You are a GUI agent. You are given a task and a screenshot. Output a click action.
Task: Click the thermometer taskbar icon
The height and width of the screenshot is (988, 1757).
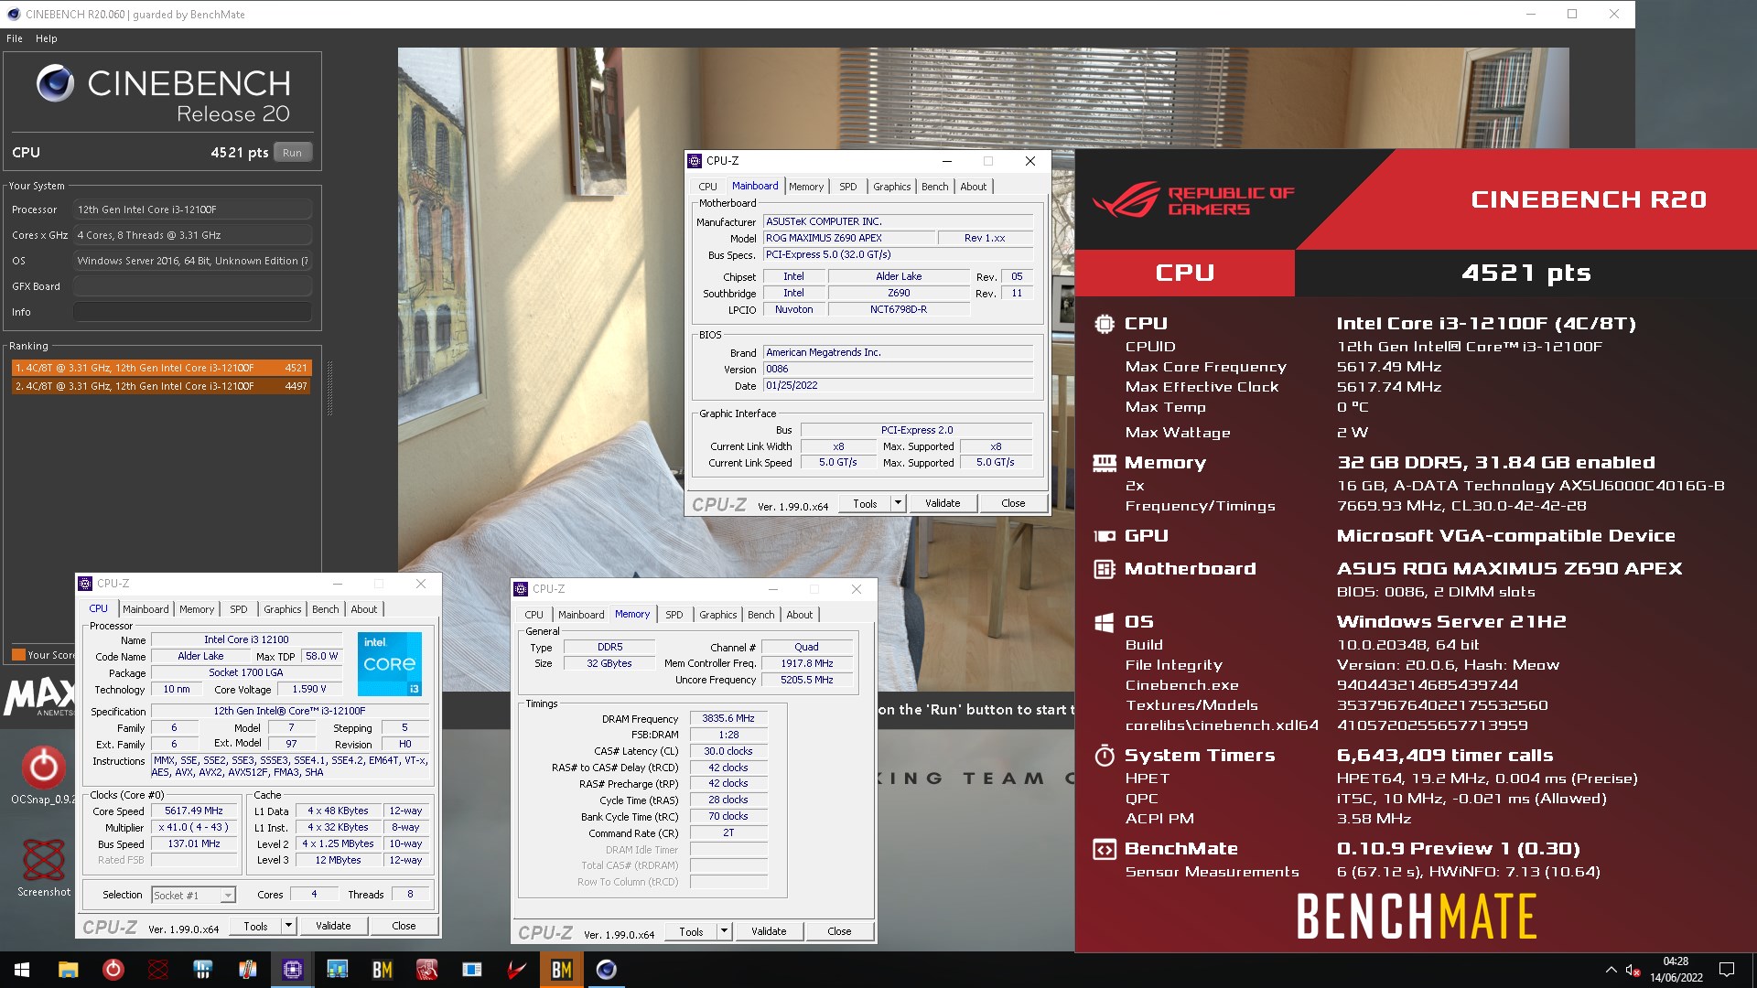[247, 970]
